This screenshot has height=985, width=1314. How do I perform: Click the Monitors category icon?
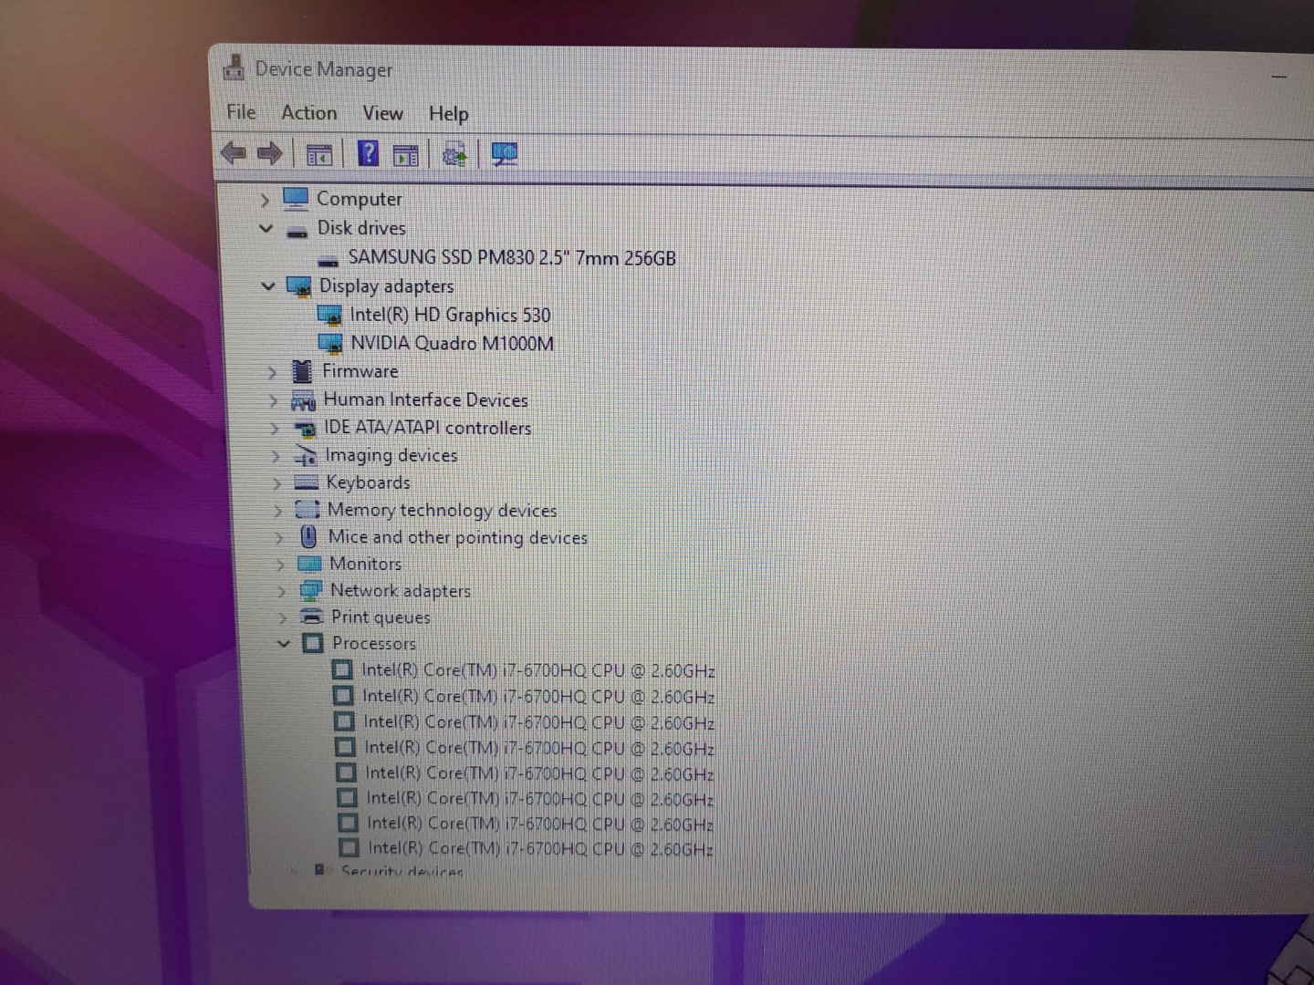(309, 564)
